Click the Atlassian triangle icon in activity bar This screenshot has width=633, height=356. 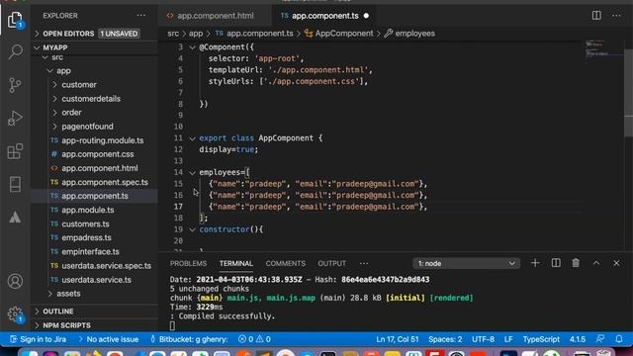[15, 218]
